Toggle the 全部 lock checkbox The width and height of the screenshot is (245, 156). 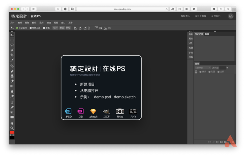point(218,72)
